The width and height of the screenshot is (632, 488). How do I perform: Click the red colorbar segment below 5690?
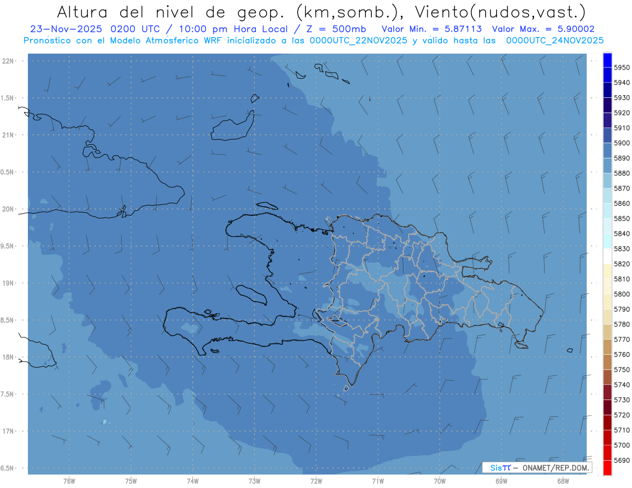coord(607,467)
